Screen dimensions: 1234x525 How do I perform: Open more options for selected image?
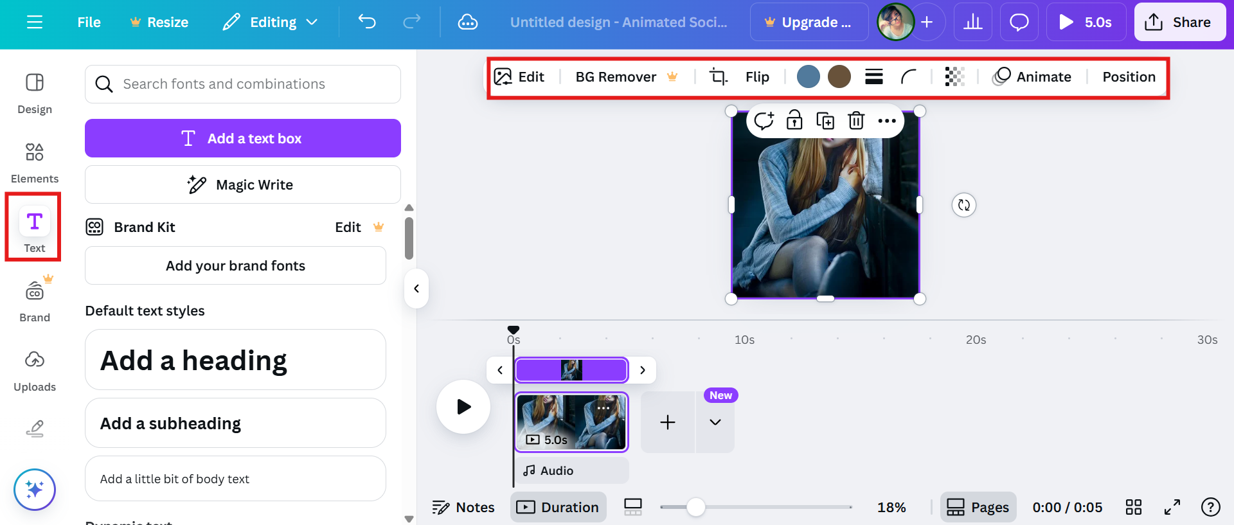887,121
